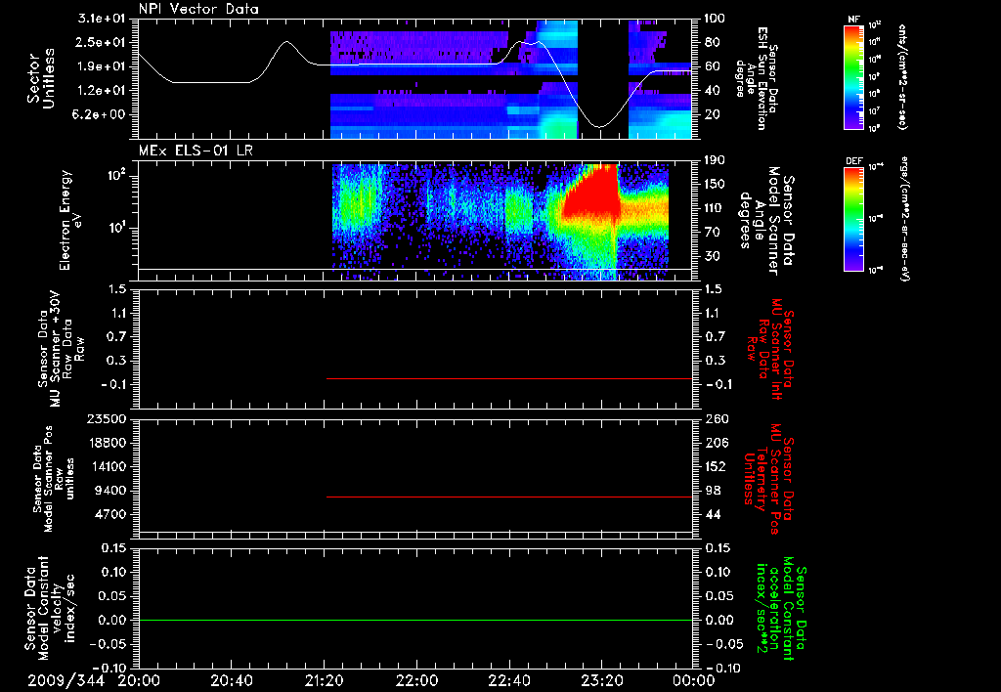Click the 152 telemetry tick label
Screen dimensions: 1001x692
[x=718, y=466]
